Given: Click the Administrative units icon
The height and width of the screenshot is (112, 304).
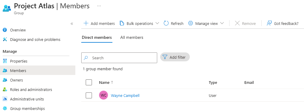Looking at the screenshot, I should [x=5, y=99].
